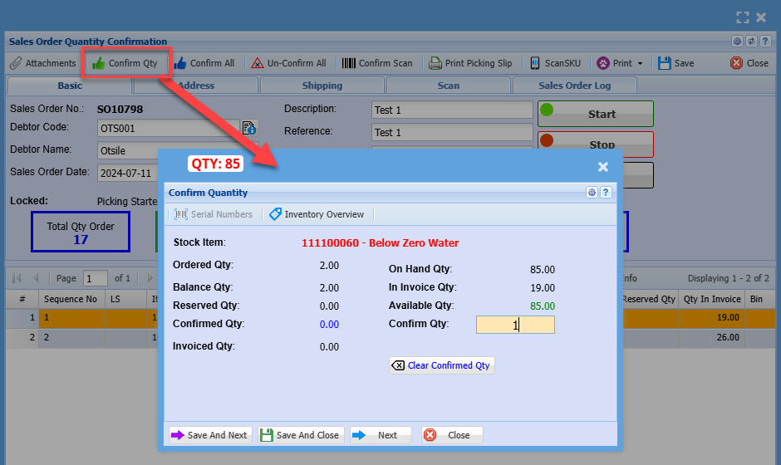
Task: Go to previous page of grid
Action: pos(36,278)
